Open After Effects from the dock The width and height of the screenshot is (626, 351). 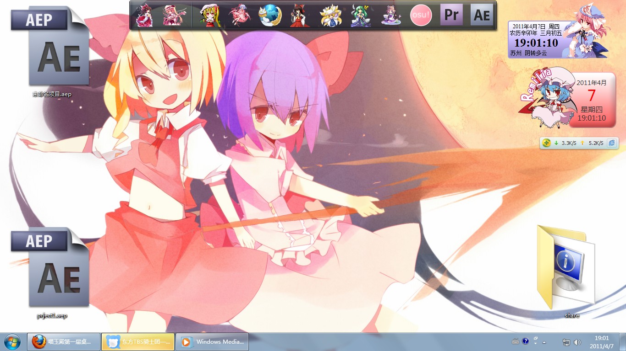click(x=482, y=15)
